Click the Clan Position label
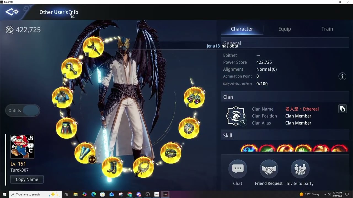The width and height of the screenshot is (353, 198). pos(264,116)
